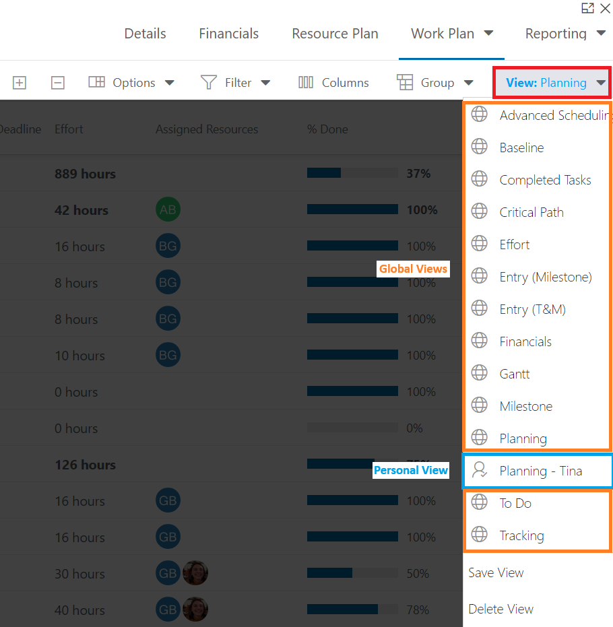Expand the Filter dropdown arrow
613x627 pixels.
265,83
